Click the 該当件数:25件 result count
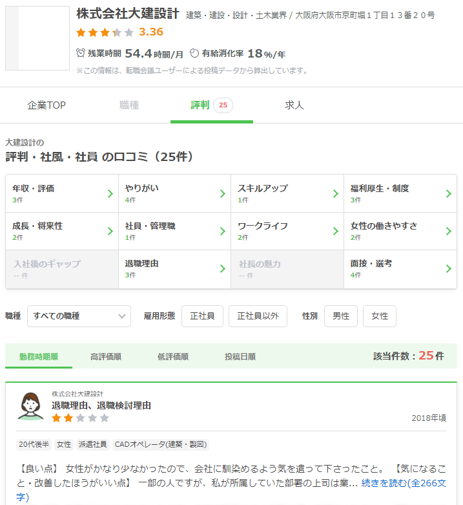 (409, 356)
